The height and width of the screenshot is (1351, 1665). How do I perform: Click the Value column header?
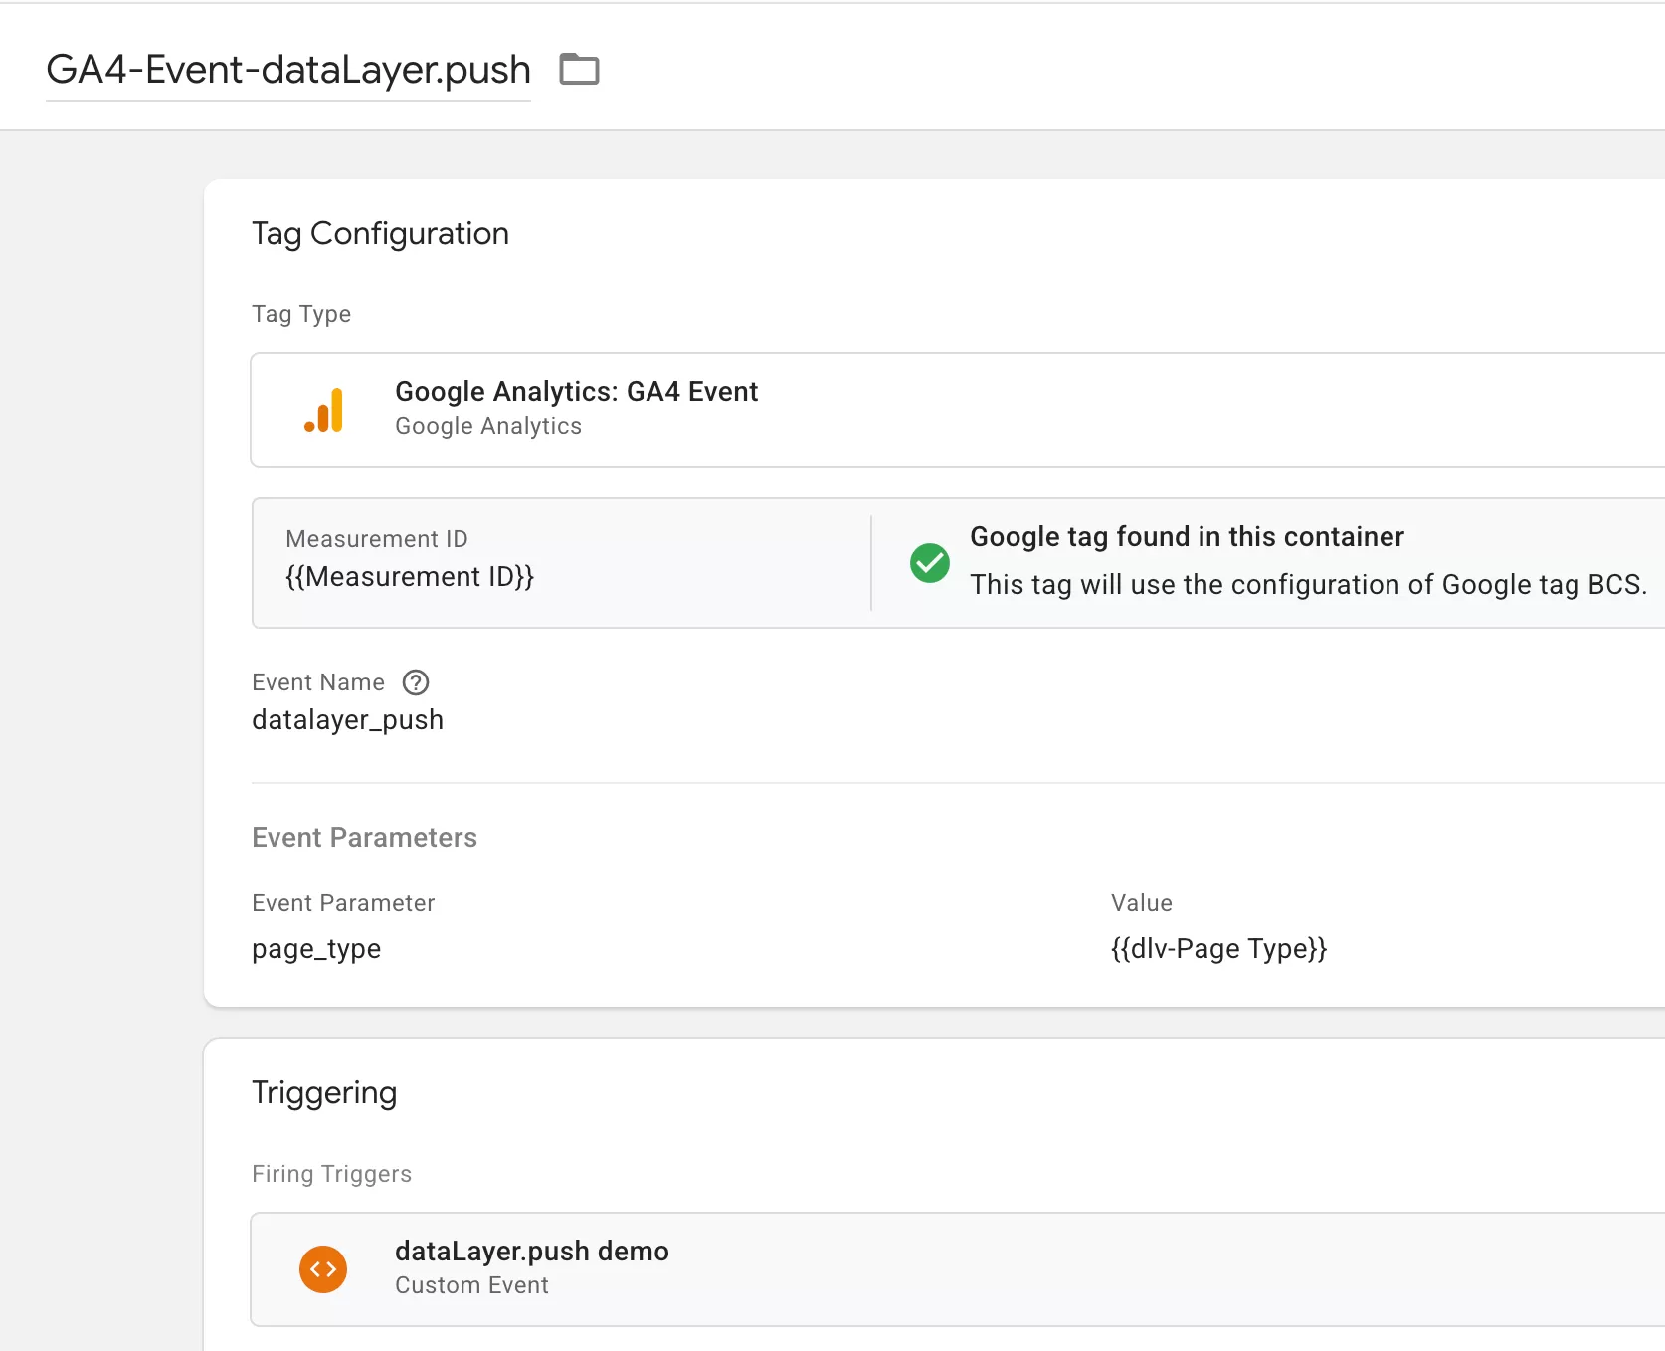(x=1141, y=903)
